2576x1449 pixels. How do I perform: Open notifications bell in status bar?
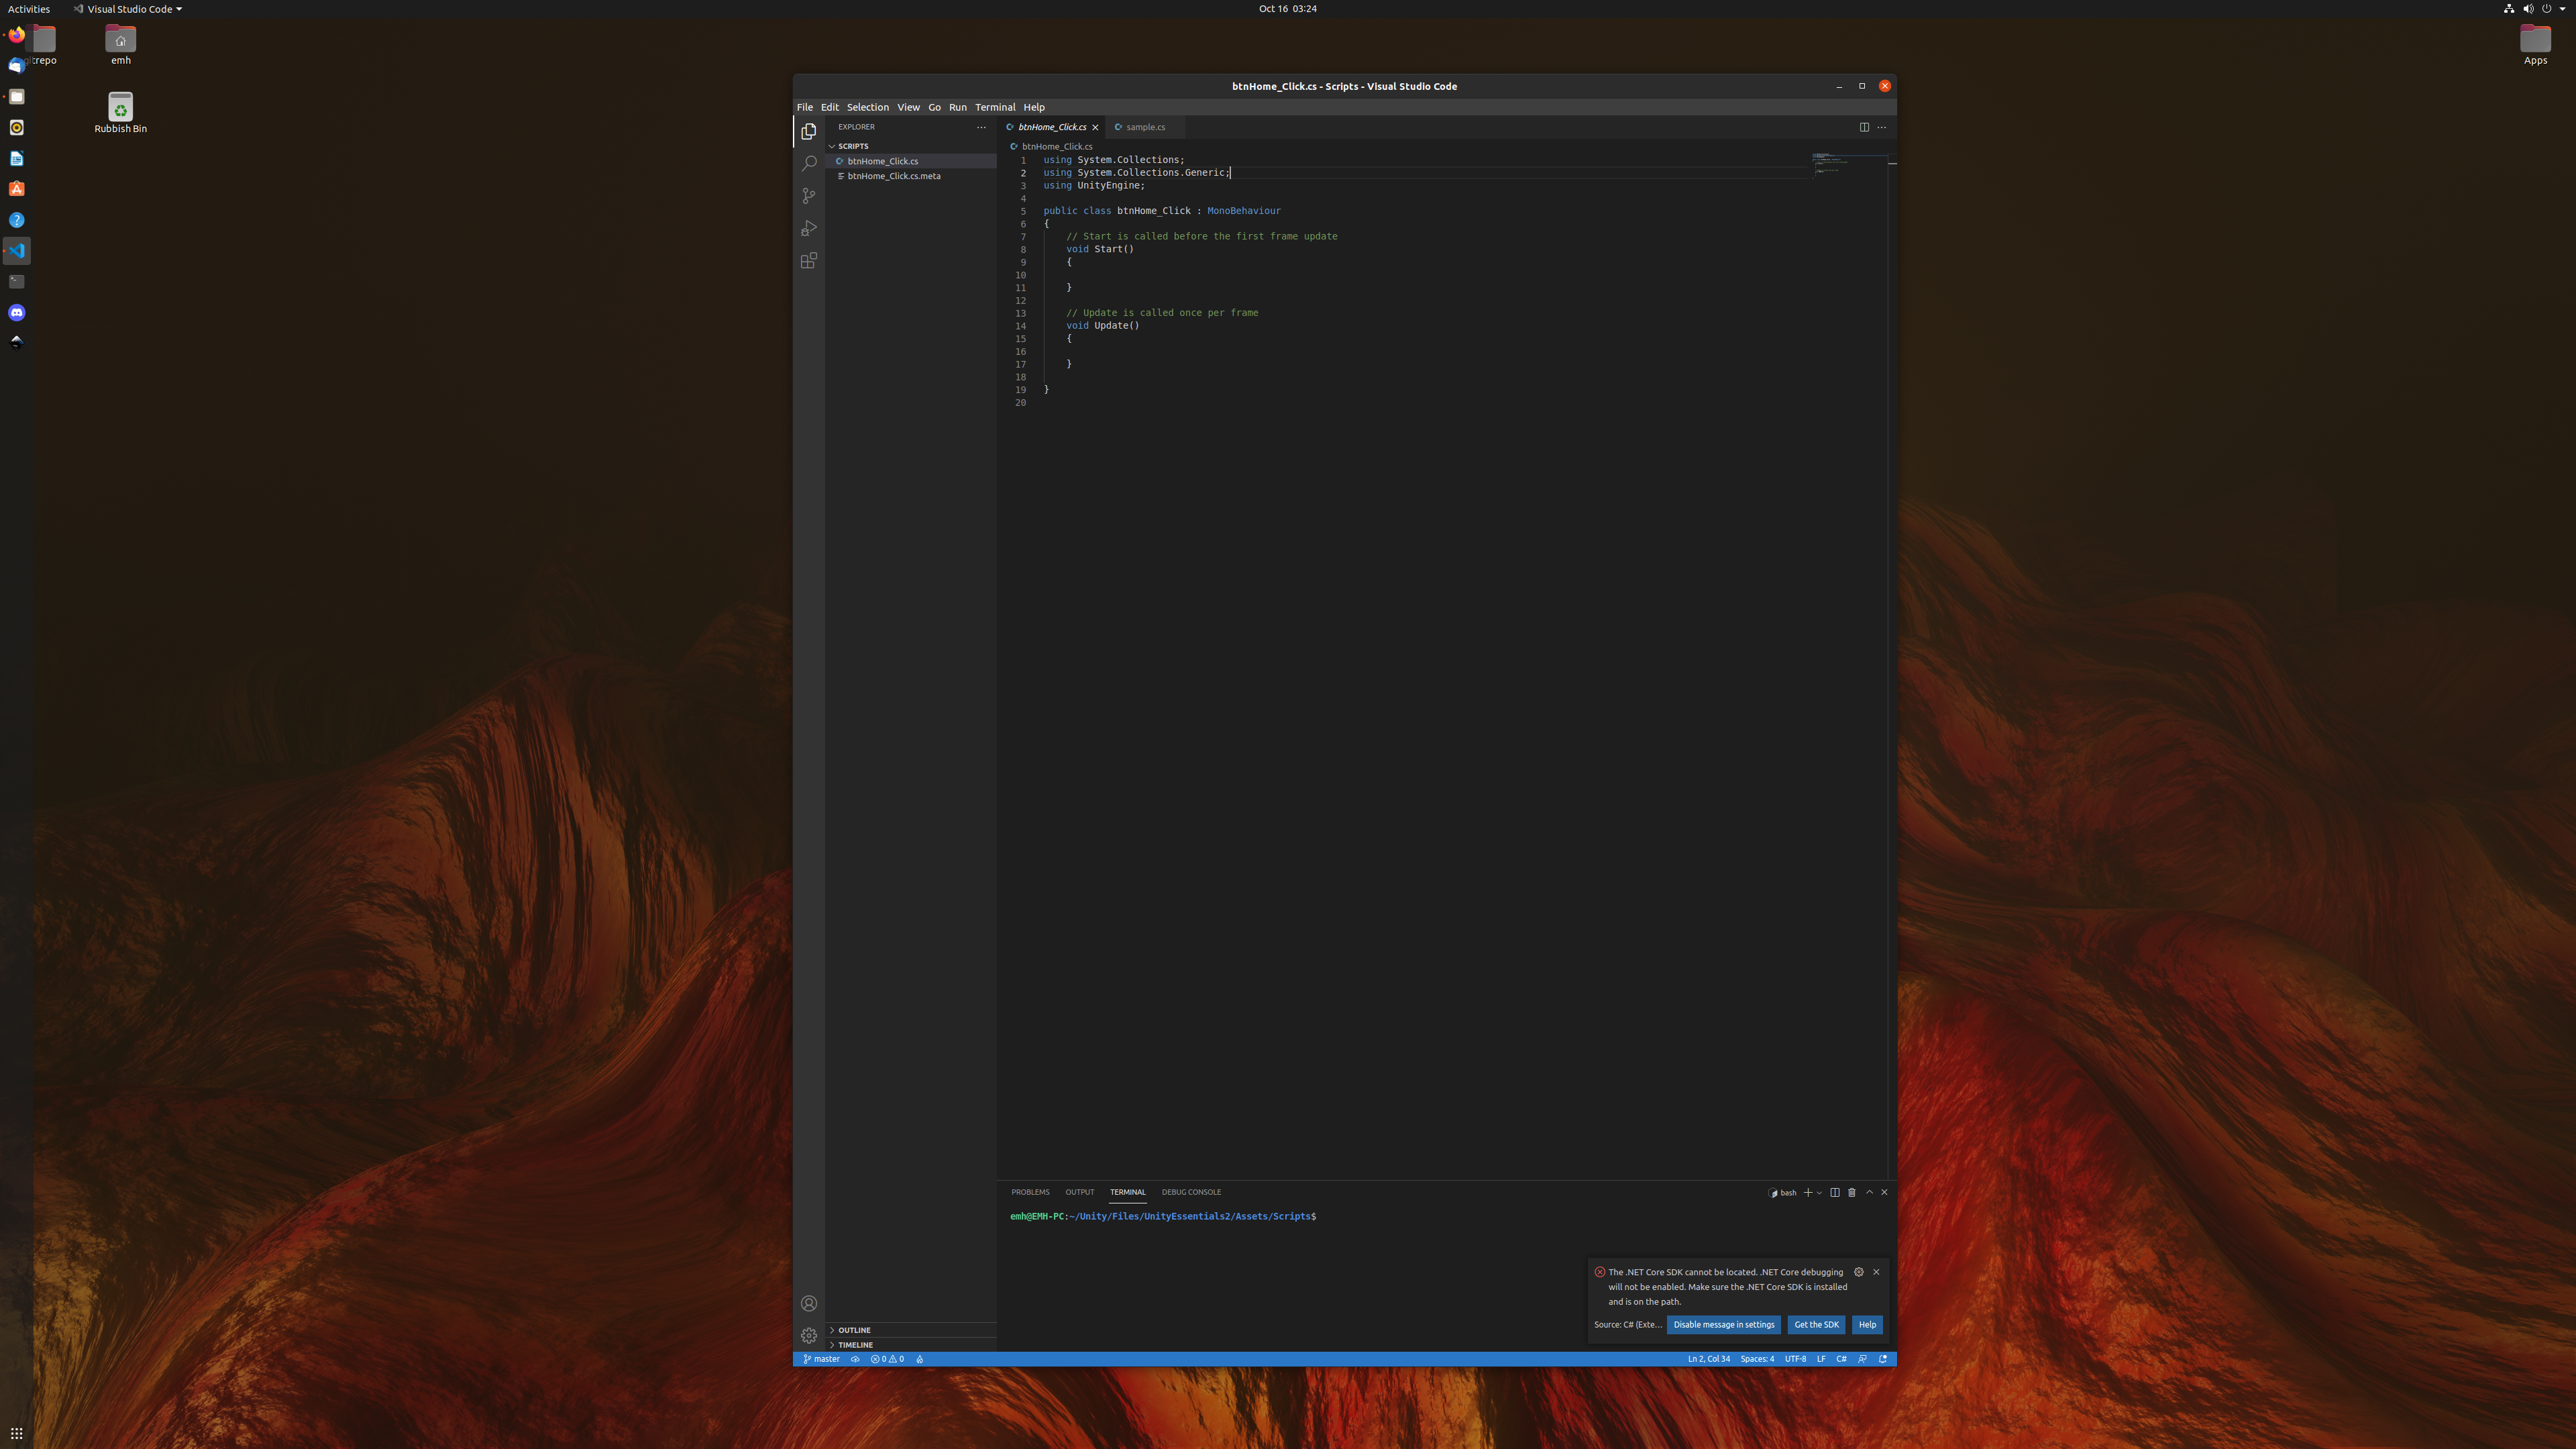pyautogui.click(x=1883, y=1359)
